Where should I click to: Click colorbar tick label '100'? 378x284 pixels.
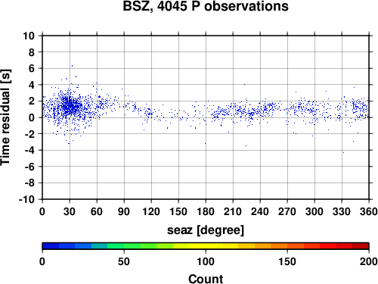click(206, 261)
